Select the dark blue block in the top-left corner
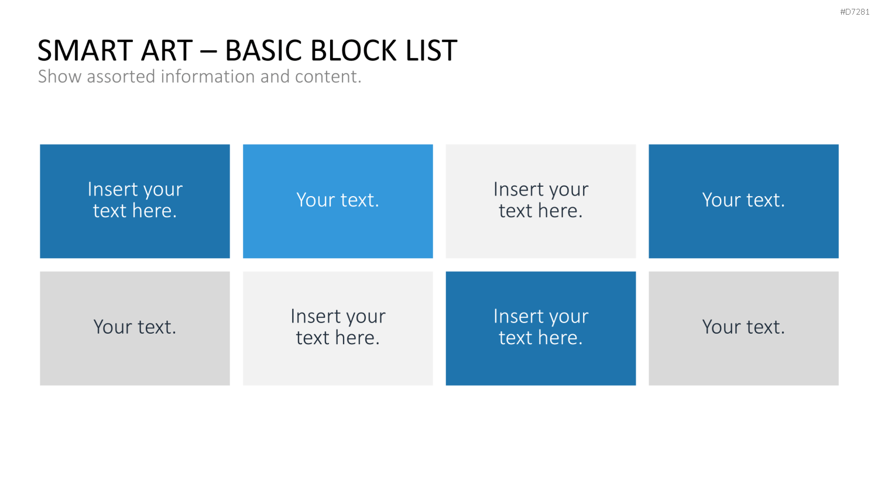878x494 pixels. pos(135,201)
